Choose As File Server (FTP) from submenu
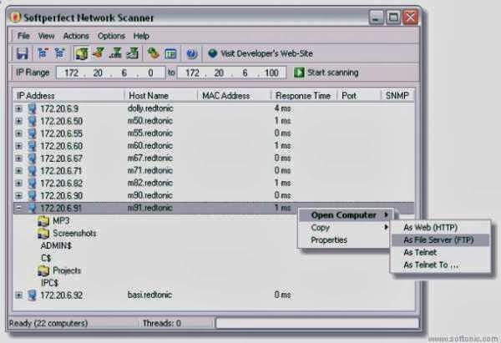The image size is (501, 343). 440,240
